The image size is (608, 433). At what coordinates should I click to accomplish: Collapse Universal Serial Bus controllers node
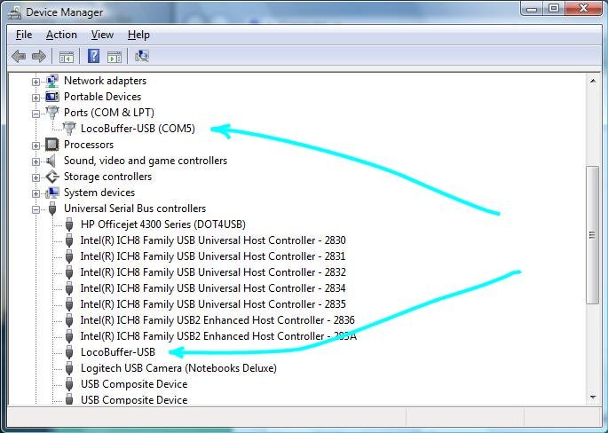coord(36,209)
